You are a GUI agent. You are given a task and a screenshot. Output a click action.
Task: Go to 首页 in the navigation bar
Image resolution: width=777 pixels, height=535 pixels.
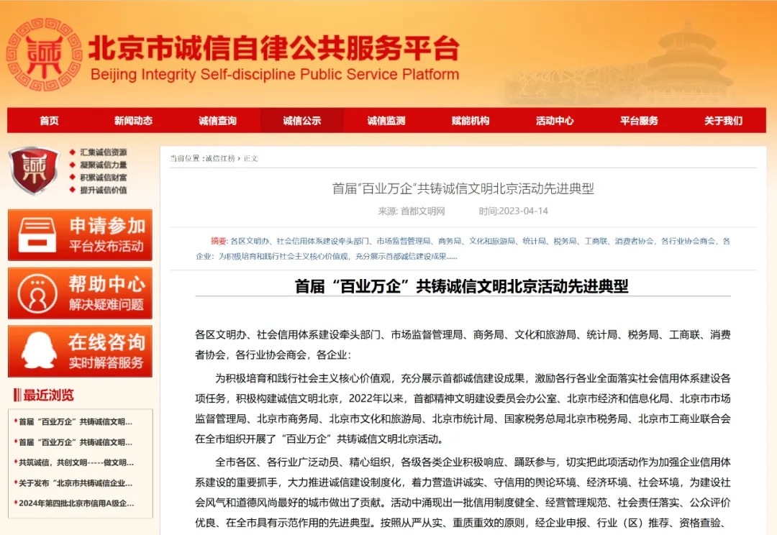click(49, 120)
